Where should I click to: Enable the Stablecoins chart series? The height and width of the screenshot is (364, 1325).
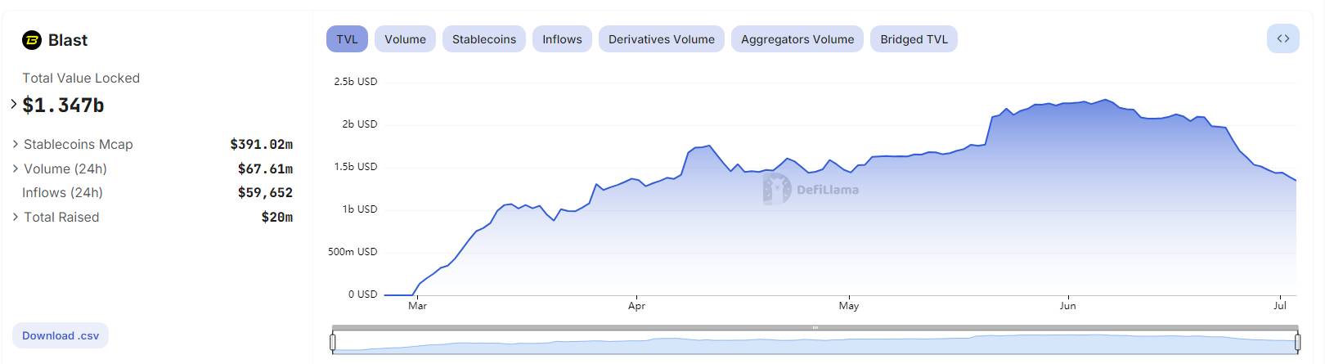(x=484, y=38)
